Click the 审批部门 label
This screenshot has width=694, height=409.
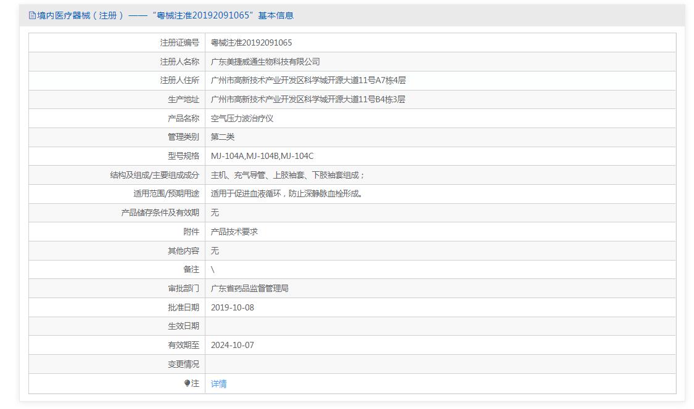coord(183,288)
